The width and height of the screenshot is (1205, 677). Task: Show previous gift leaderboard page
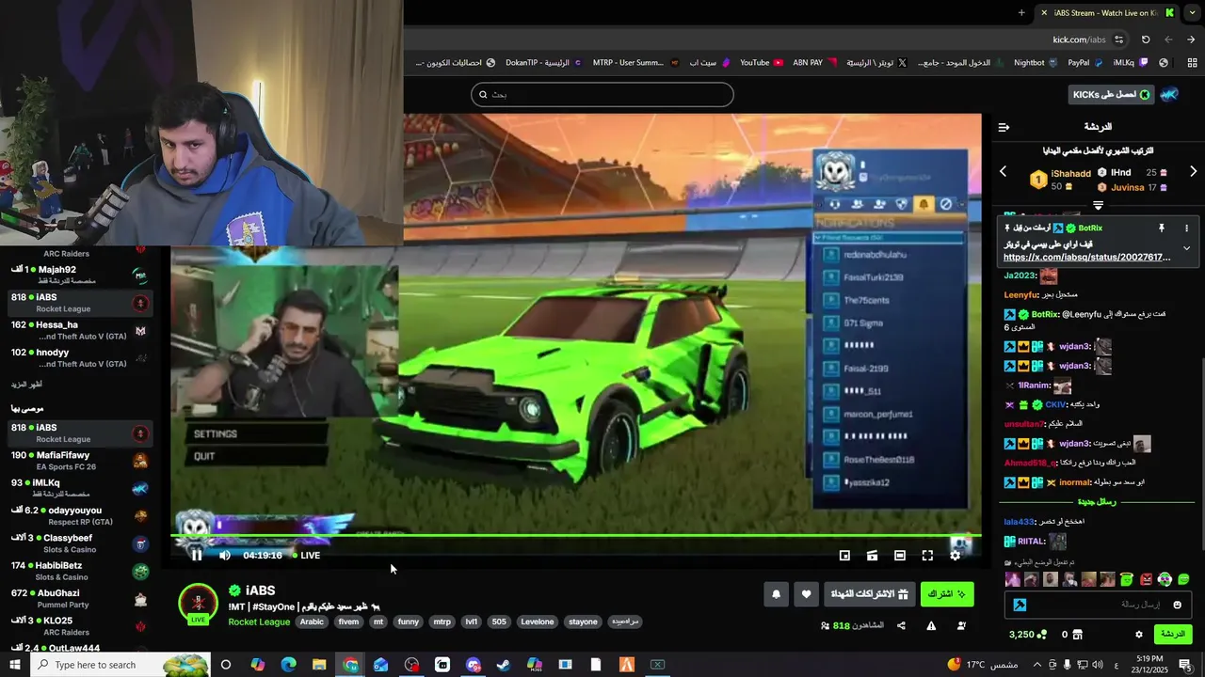(1003, 172)
